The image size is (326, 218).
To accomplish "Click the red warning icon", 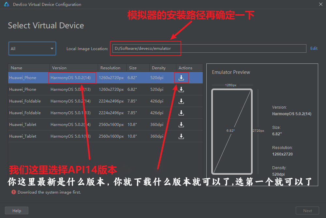I will [x=13, y=192].
